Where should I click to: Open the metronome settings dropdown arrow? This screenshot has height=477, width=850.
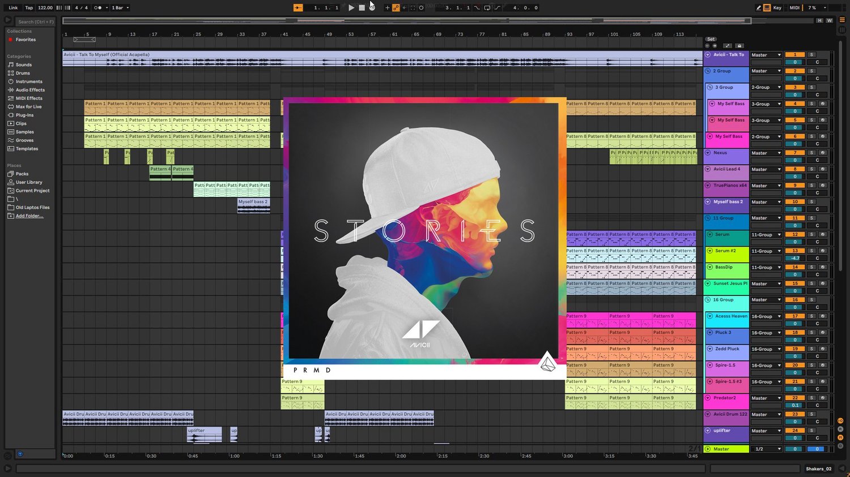107,8
